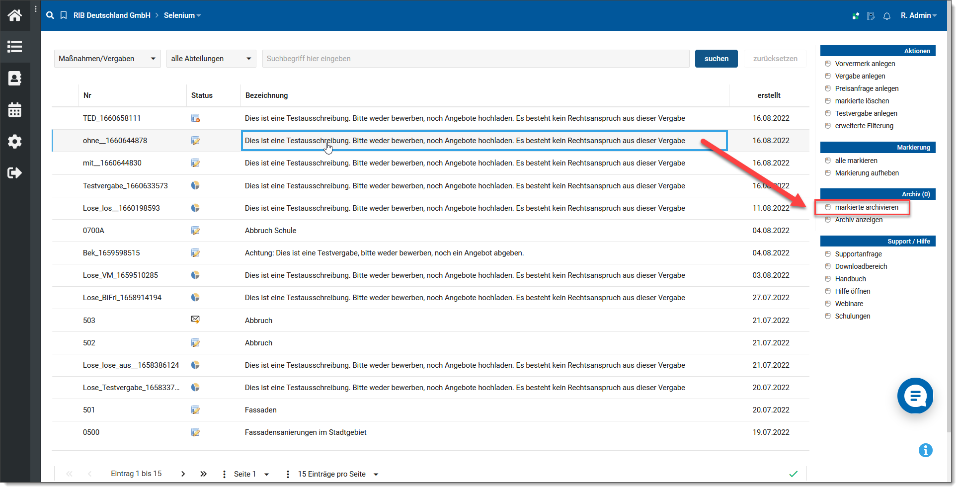Click markierte archivieren action
Viewport: 959px width, 490px height.
(x=866, y=207)
